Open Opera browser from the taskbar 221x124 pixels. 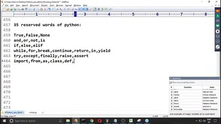click(99, 121)
